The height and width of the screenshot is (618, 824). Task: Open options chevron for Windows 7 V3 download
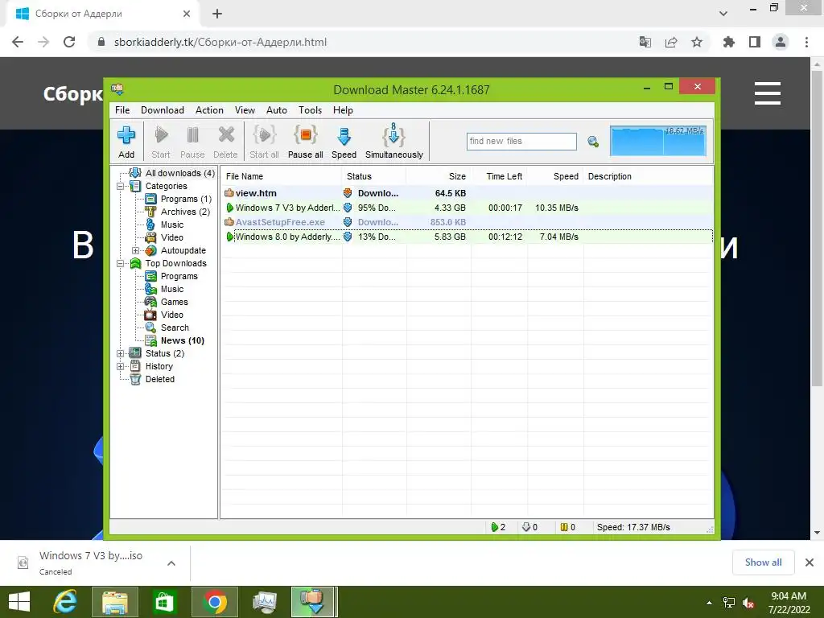pos(171,563)
